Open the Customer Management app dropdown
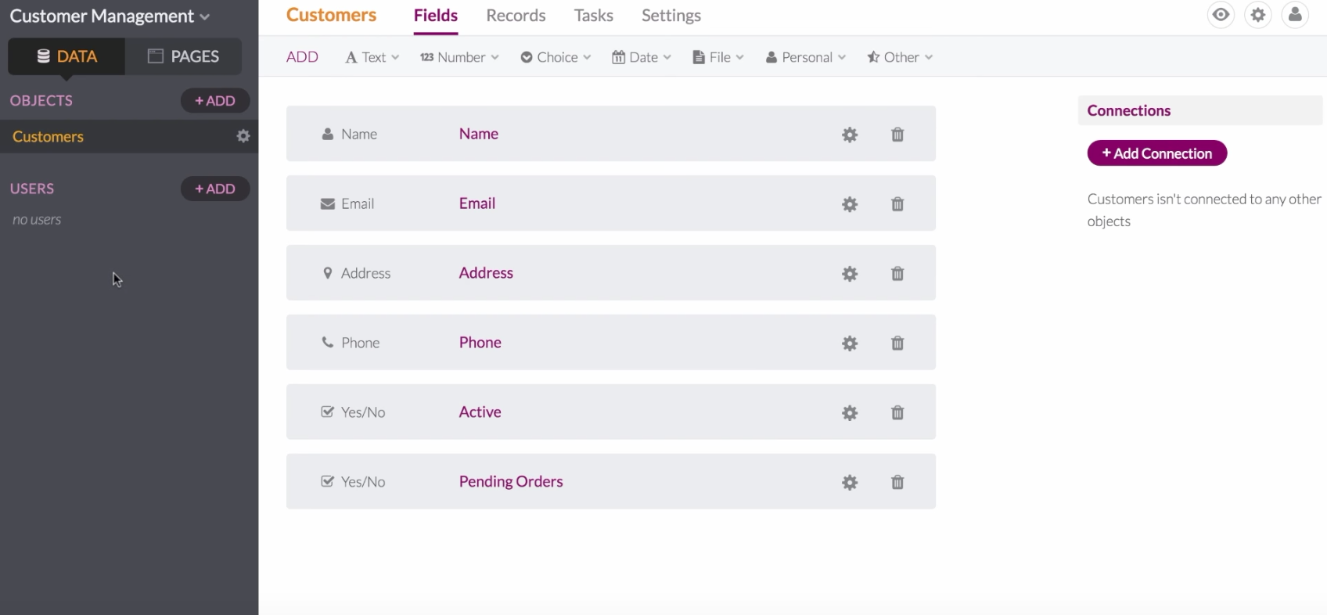 coord(110,16)
